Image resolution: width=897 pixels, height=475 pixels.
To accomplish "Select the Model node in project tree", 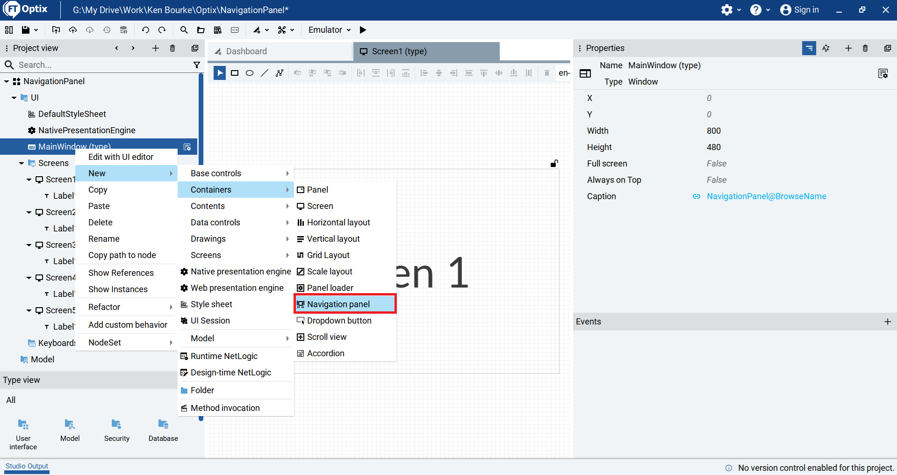I will [x=42, y=360].
